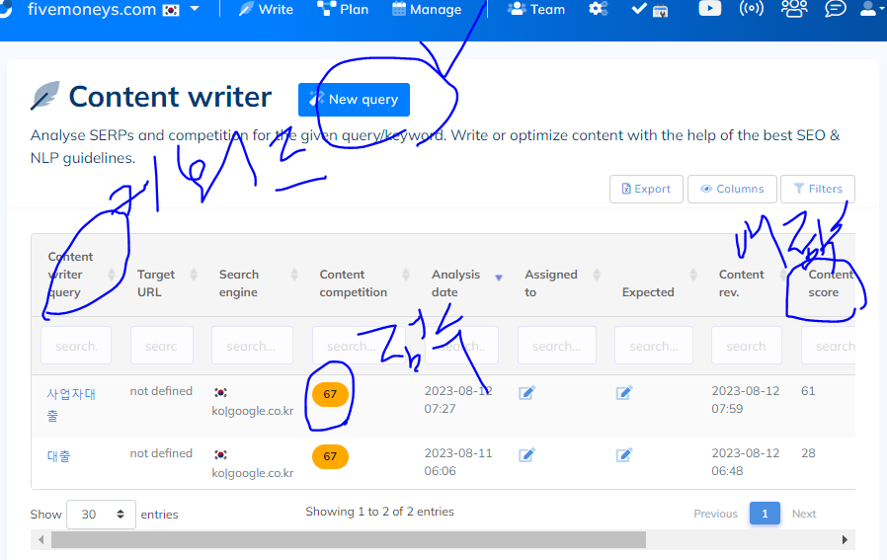Image resolution: width=887 pixels, height=560 pixels.
Task: Select page 1 in pagination
Action: point(765,514)
